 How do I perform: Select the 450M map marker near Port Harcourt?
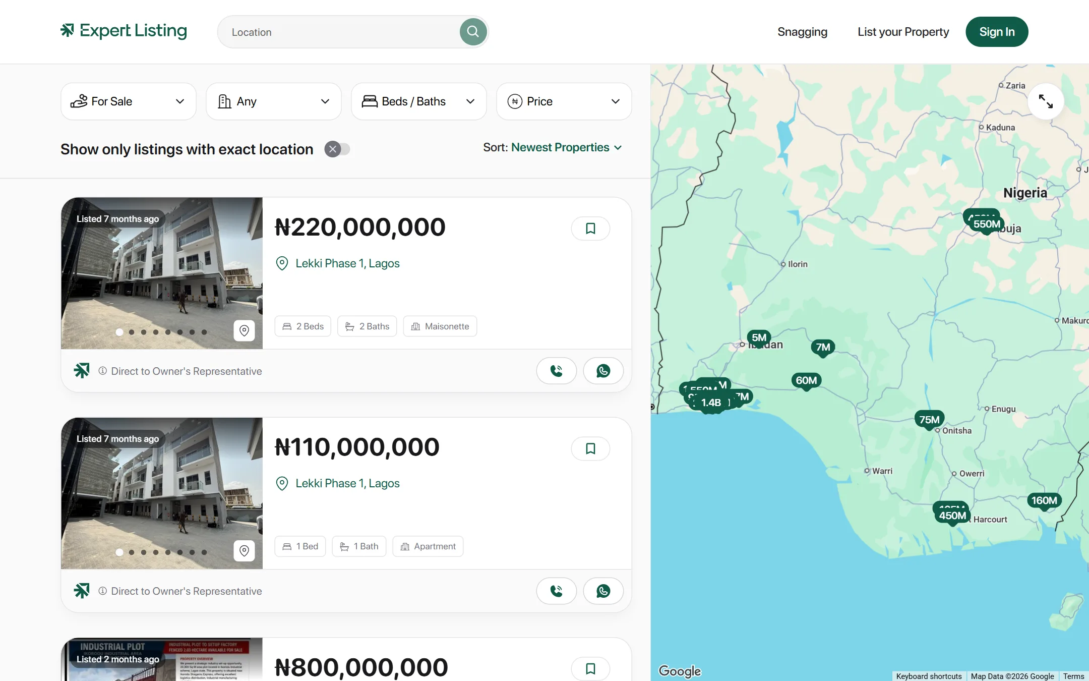pos(952,516)
